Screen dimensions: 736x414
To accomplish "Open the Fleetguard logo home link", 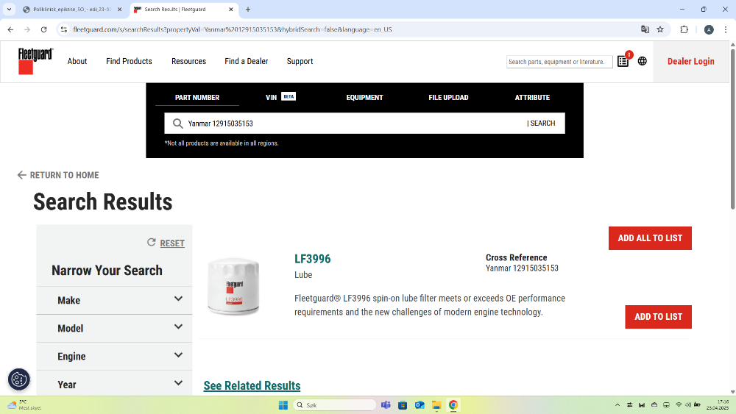I will pyautogui.click(x=35, y=61).
